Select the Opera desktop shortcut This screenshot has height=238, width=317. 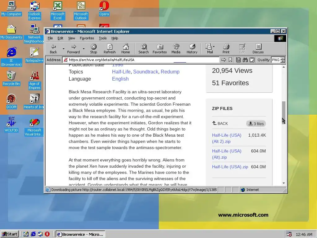point(104,9)
